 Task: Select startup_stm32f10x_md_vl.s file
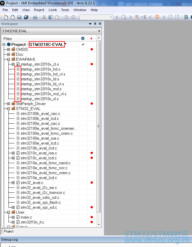44,94
